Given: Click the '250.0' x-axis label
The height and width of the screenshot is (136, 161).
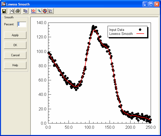Looking at the screenshot, I should (x=151, y=127).
